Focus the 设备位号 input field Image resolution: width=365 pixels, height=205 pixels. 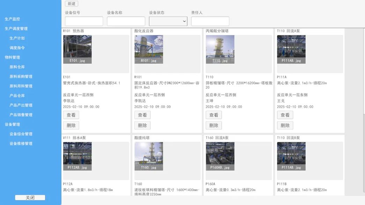pyautogui.click(x=84, y=21)
